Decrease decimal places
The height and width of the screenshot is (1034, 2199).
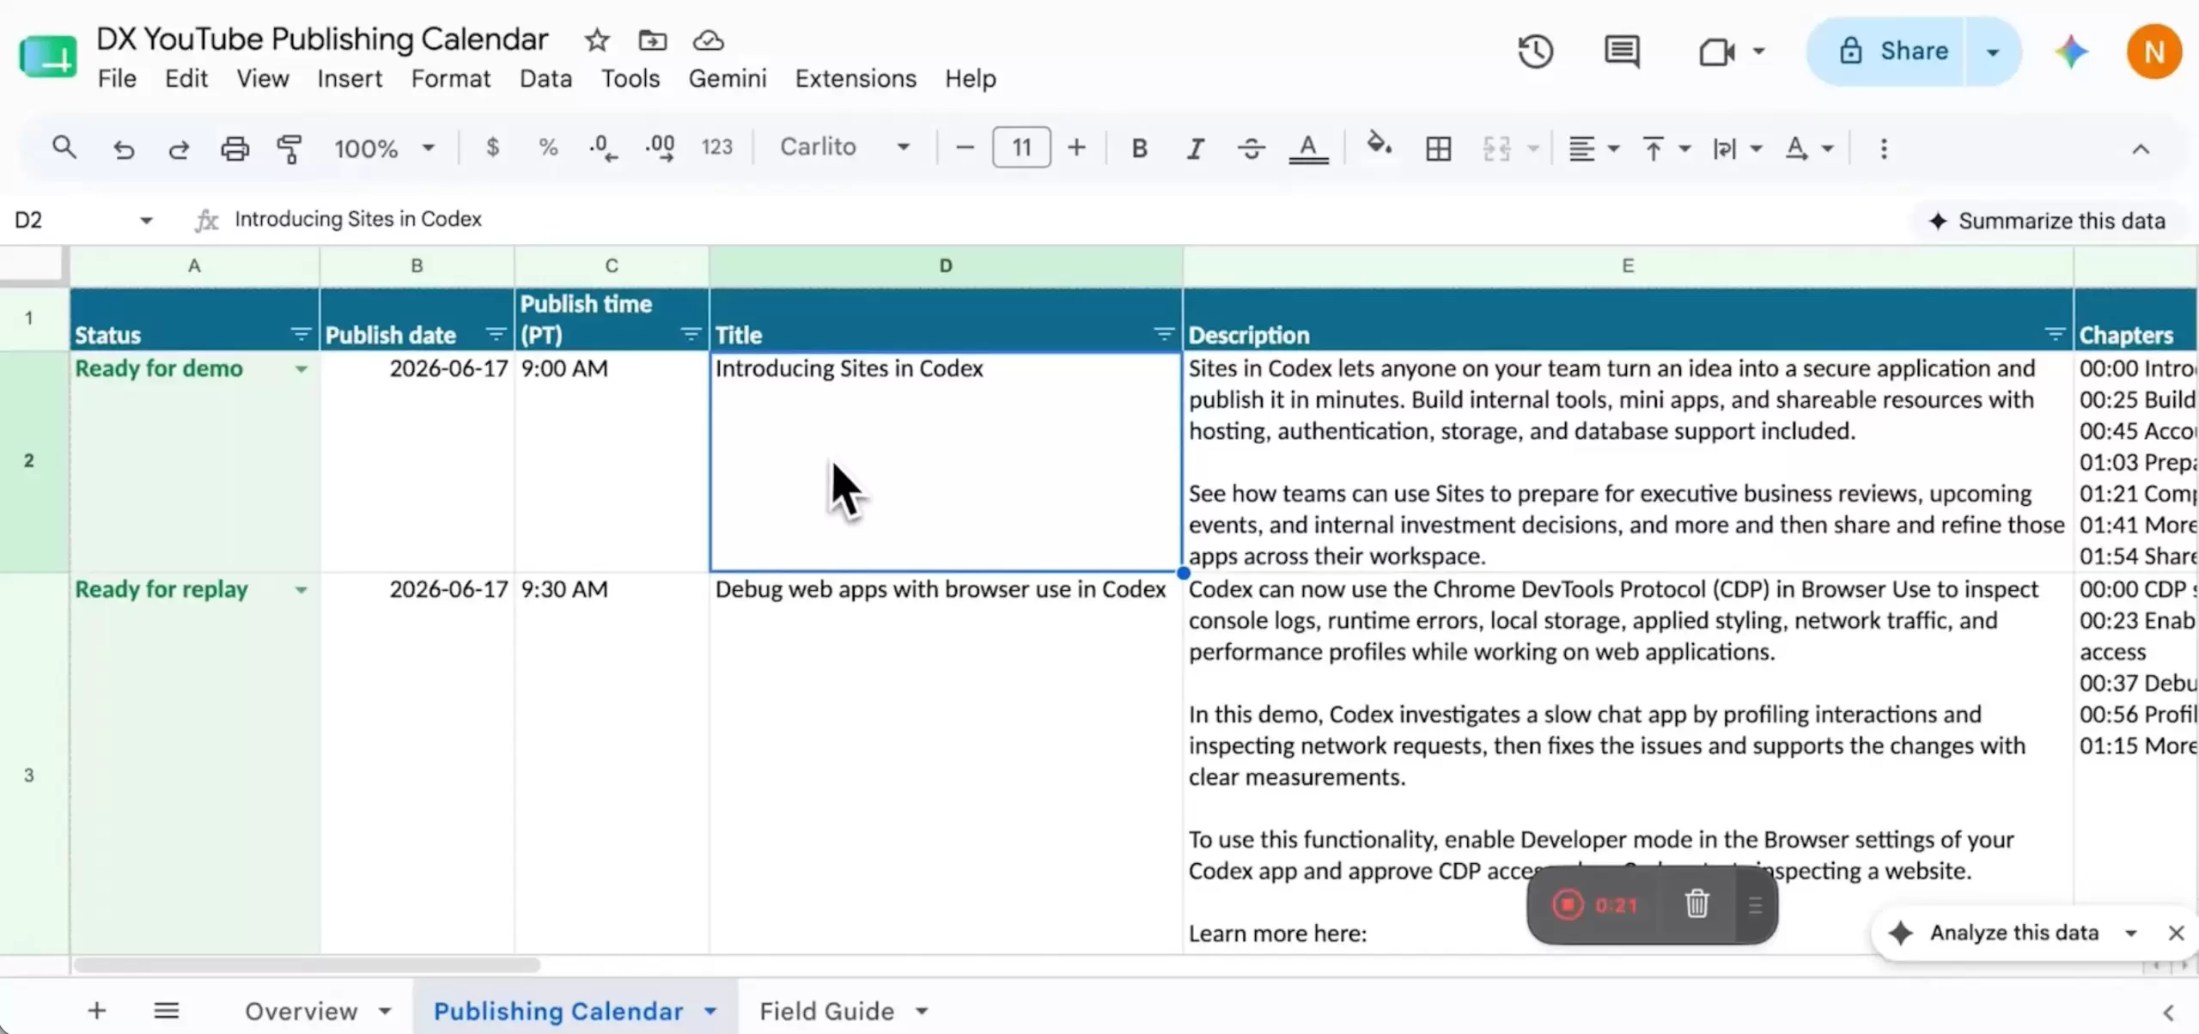point(603,148)
